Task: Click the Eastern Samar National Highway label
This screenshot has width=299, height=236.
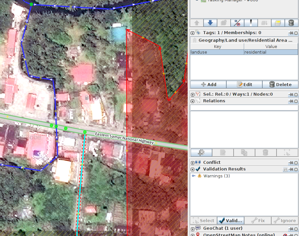Action: [x=124, y=138]
